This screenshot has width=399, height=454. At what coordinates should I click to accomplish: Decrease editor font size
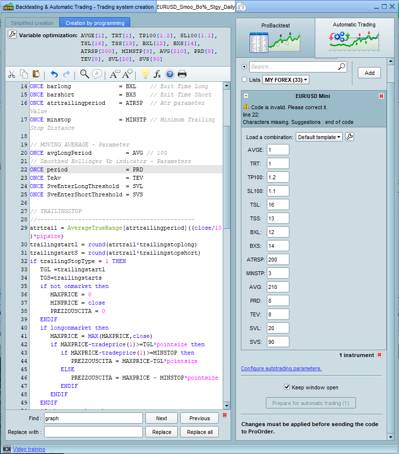pos(115,74)
